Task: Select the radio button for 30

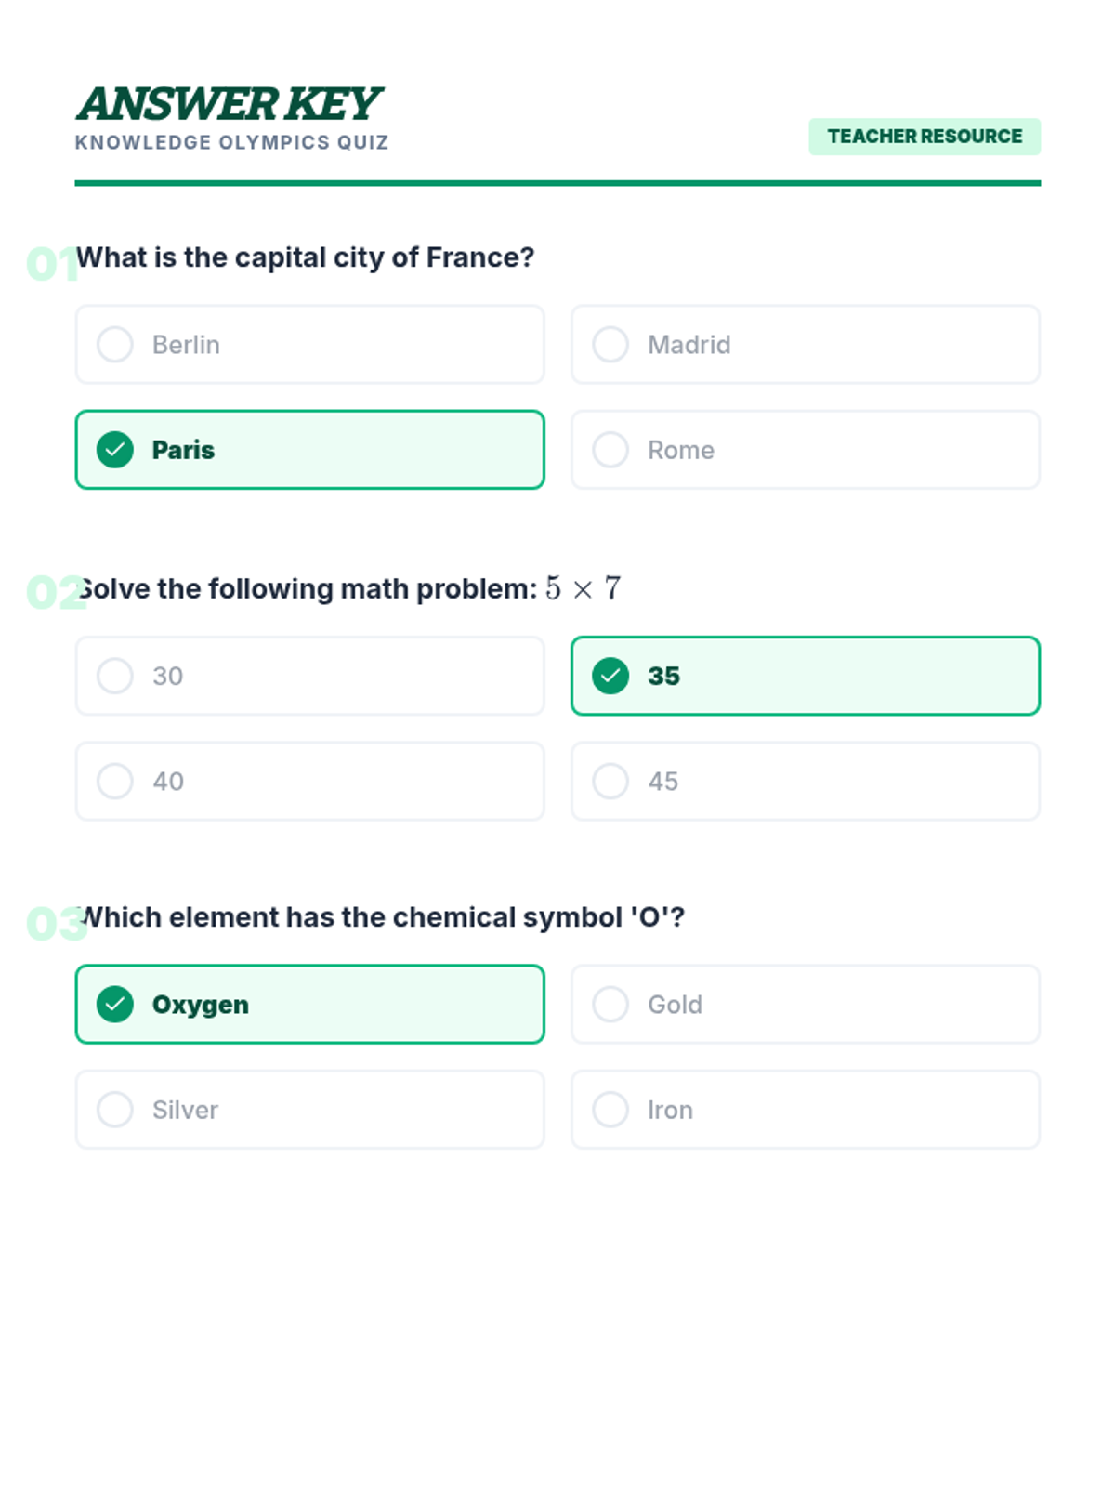Action: point(115,676)
